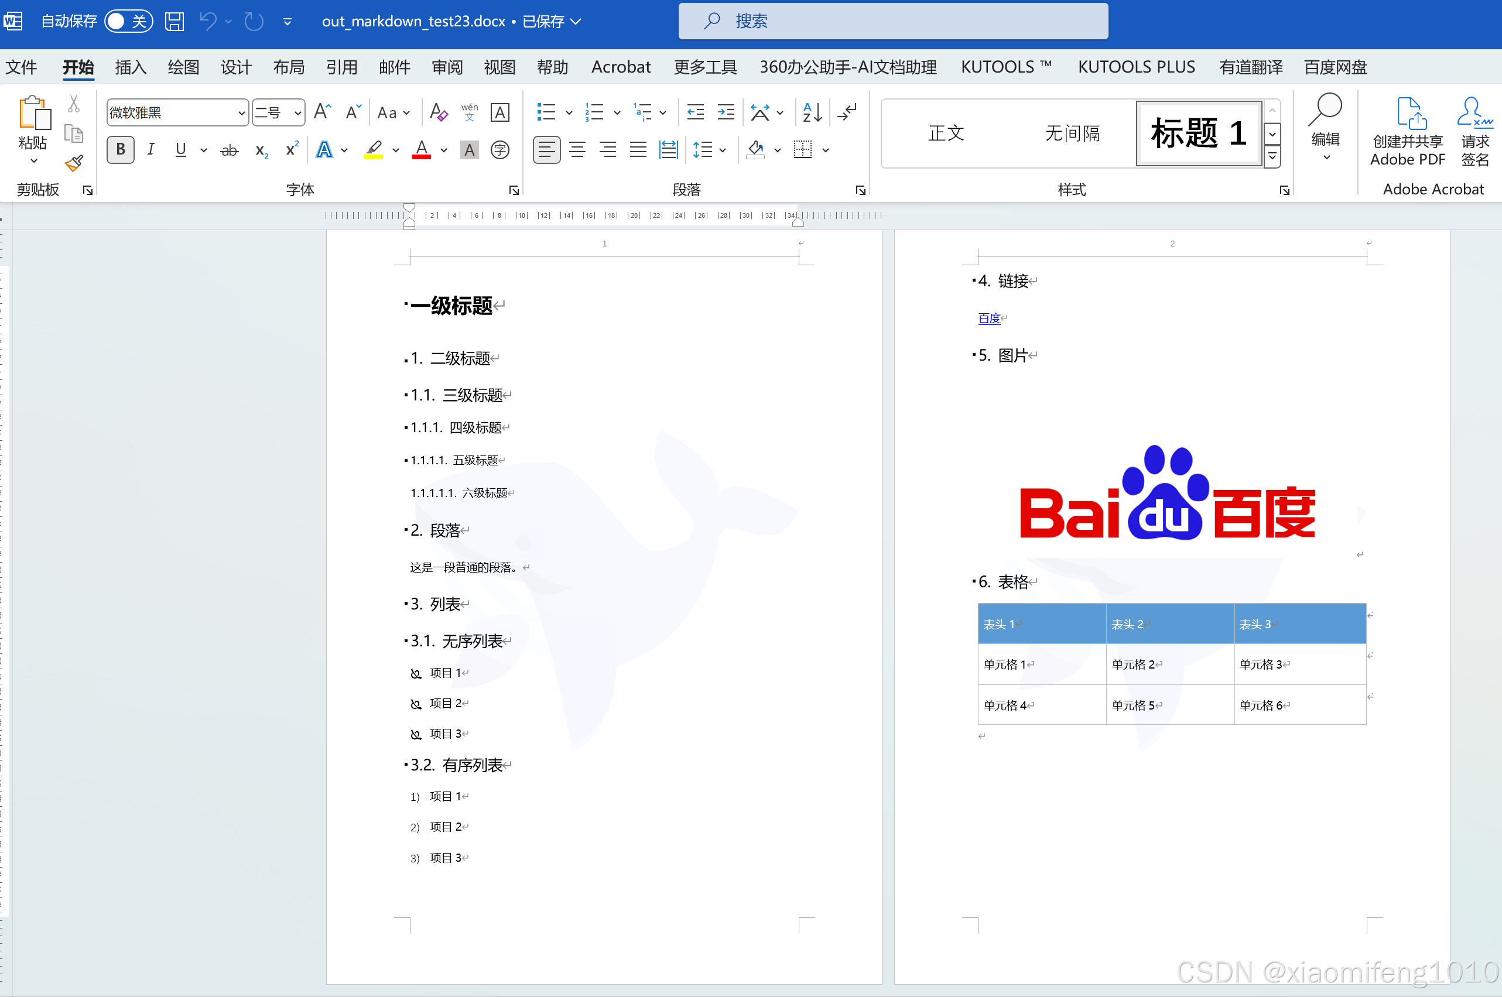The height and width of the screenshot is (997, 1502).
Task: Open the 插入 ribbon tab
Action: coord(131,67)
